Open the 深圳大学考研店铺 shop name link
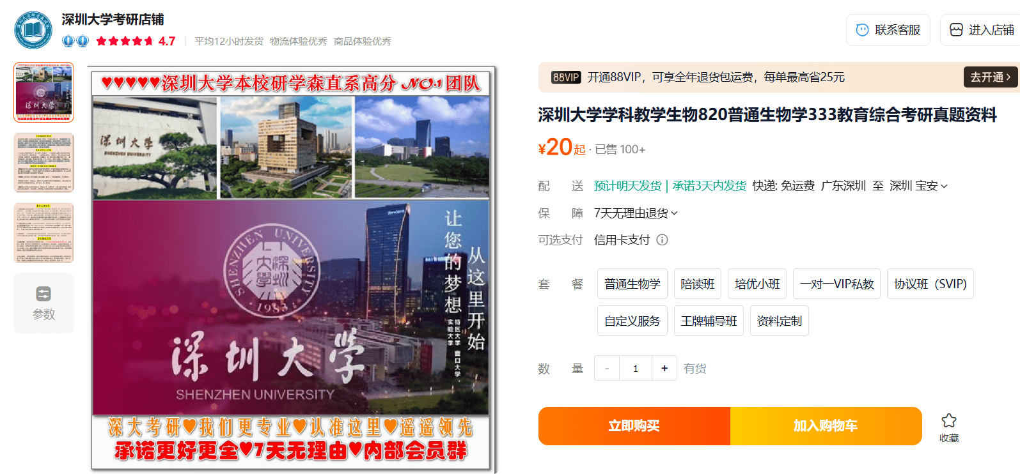This screenshot has height=474, width=1020. [113, 20]
